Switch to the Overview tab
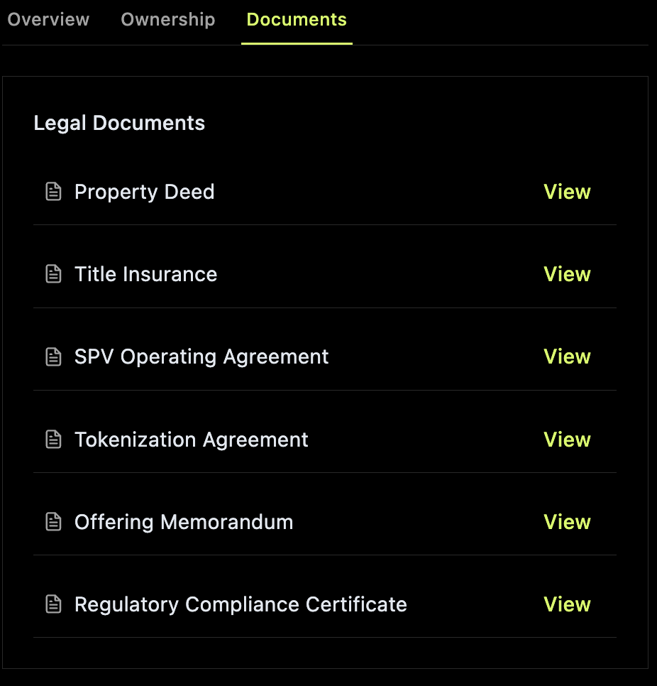 click(x=48, y=19)
